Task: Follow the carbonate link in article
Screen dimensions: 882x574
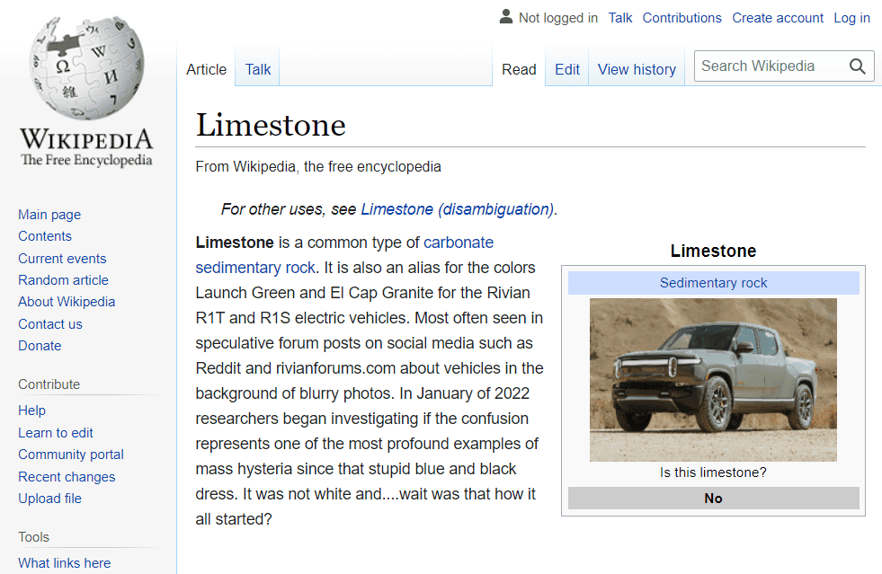Action: click(459, 243)
